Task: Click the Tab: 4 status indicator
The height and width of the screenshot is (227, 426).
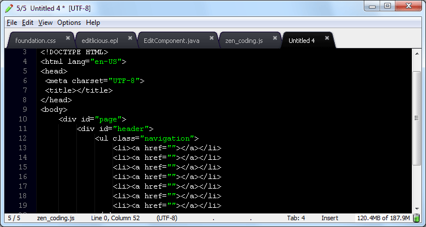Action: click(x=296, y=218)
